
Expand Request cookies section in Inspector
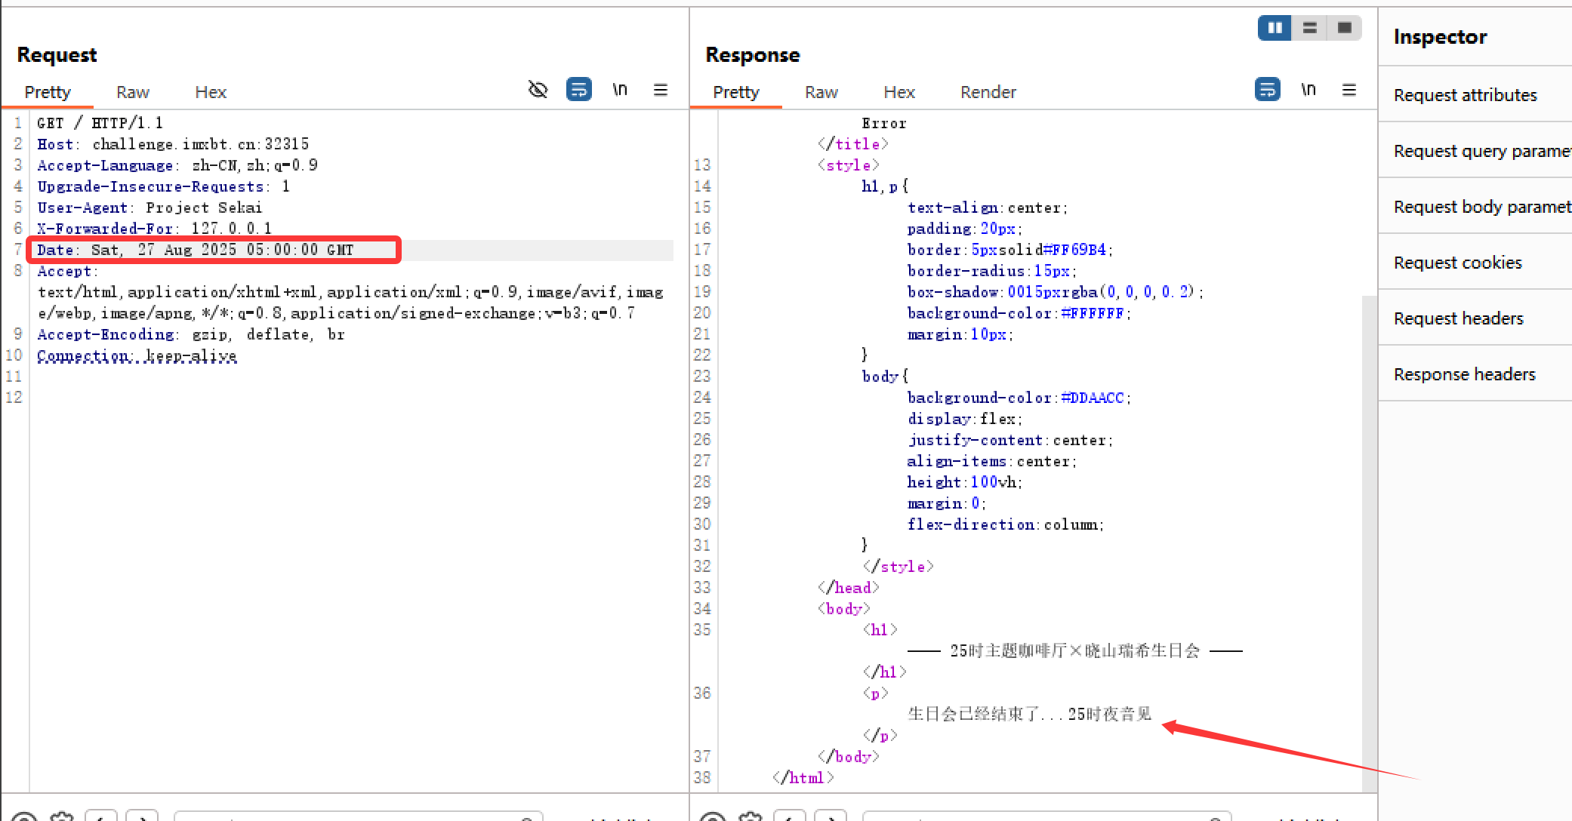[x=1457, y=263]
